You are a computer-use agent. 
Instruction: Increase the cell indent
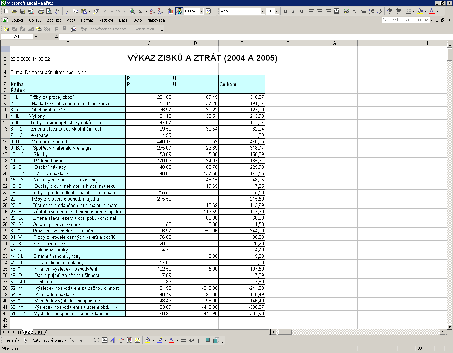[x=398, y=11]
